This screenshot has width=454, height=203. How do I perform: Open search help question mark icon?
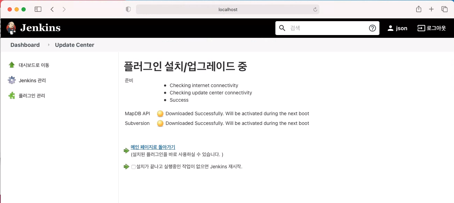coord(372,28)
